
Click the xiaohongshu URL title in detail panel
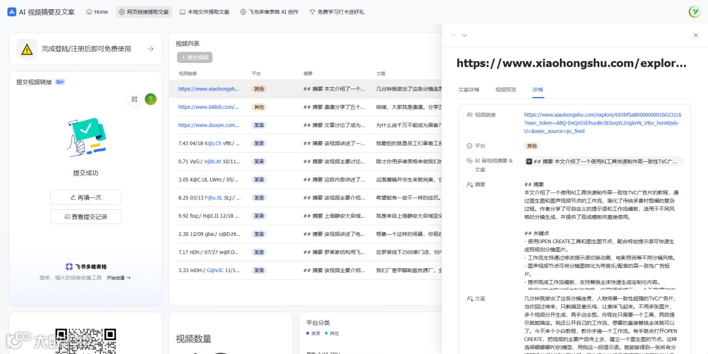coord(571,63)
